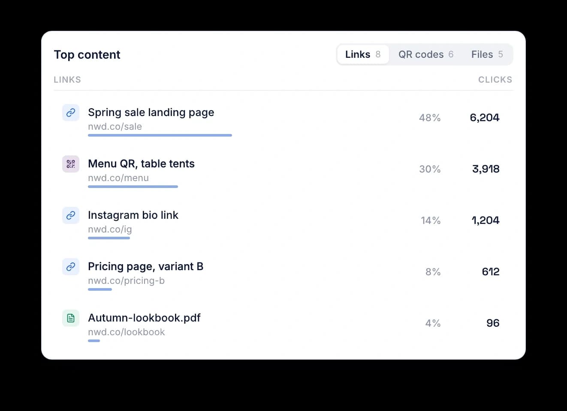Screen dimensions: 567x411
Task: Click the Instagram bio link title
Action: [x=133, y=215]
